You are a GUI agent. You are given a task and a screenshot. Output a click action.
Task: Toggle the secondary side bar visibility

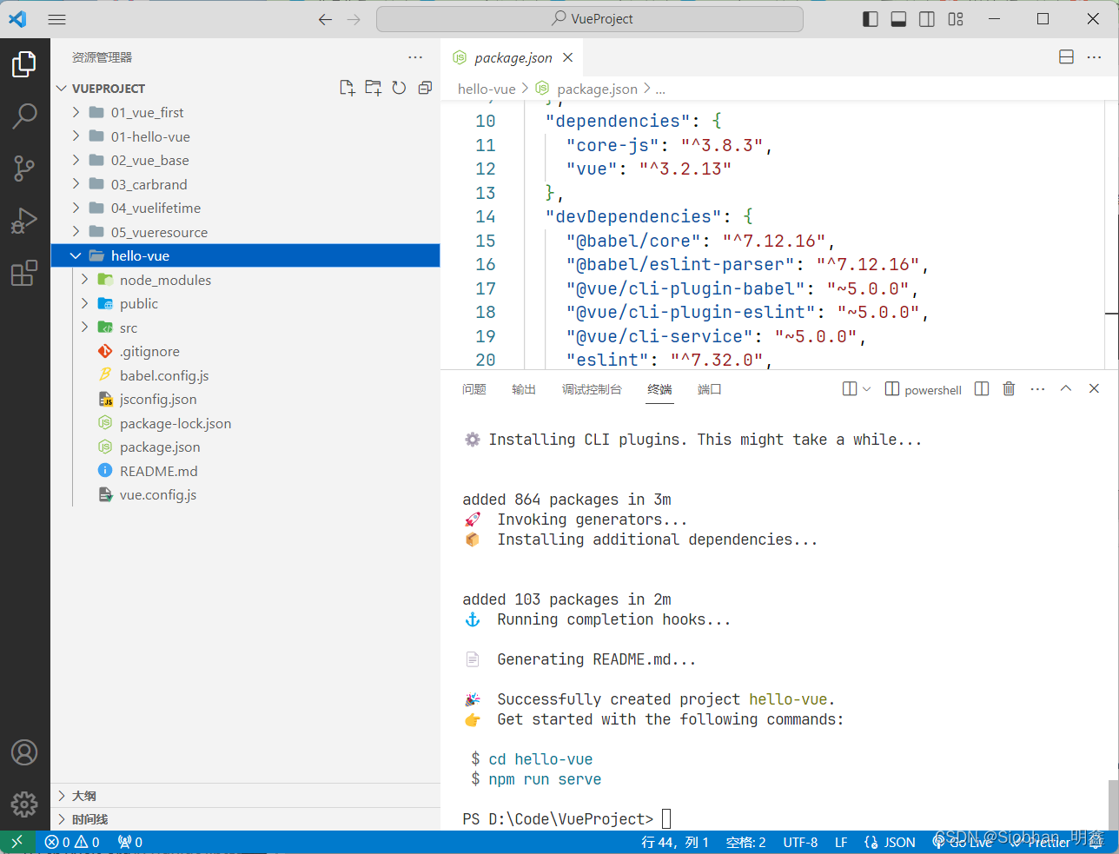(927, 19)
